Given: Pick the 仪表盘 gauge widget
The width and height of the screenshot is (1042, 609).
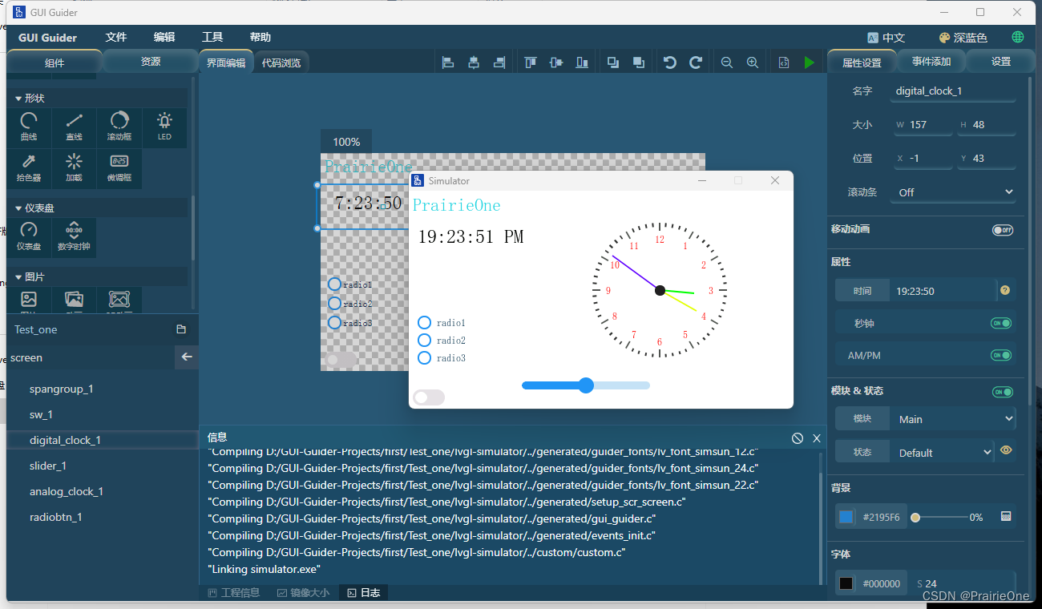Looking at the screenshot, I should (x=29, y=237).
